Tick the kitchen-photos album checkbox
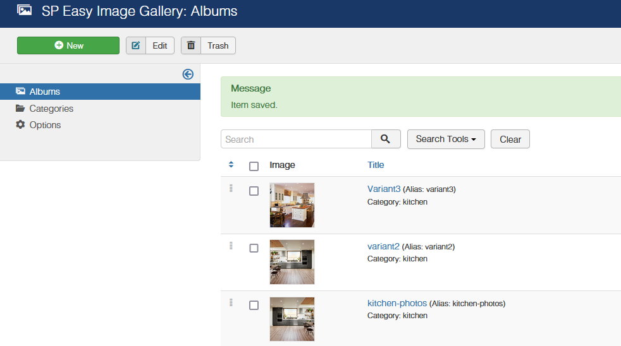 (x=254, y=306)
